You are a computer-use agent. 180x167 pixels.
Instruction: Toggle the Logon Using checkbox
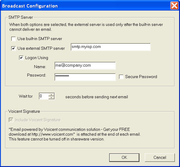[21, 58]
